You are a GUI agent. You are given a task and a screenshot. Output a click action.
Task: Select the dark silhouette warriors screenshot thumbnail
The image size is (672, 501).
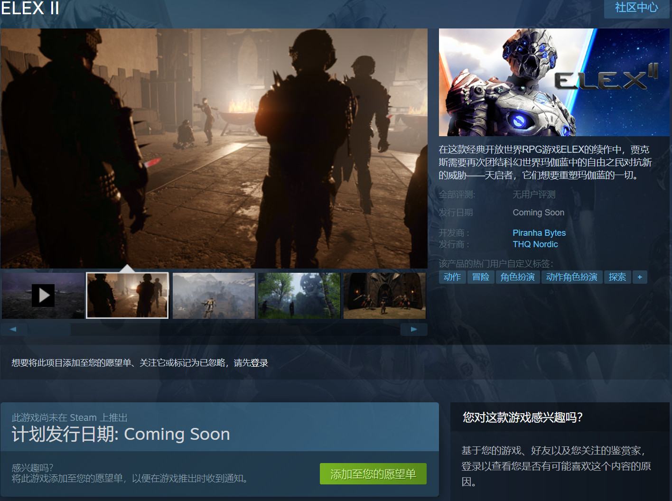[x=127, y=296]
